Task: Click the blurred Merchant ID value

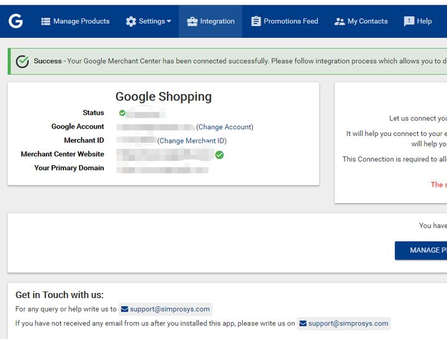Action: [136, 140]
